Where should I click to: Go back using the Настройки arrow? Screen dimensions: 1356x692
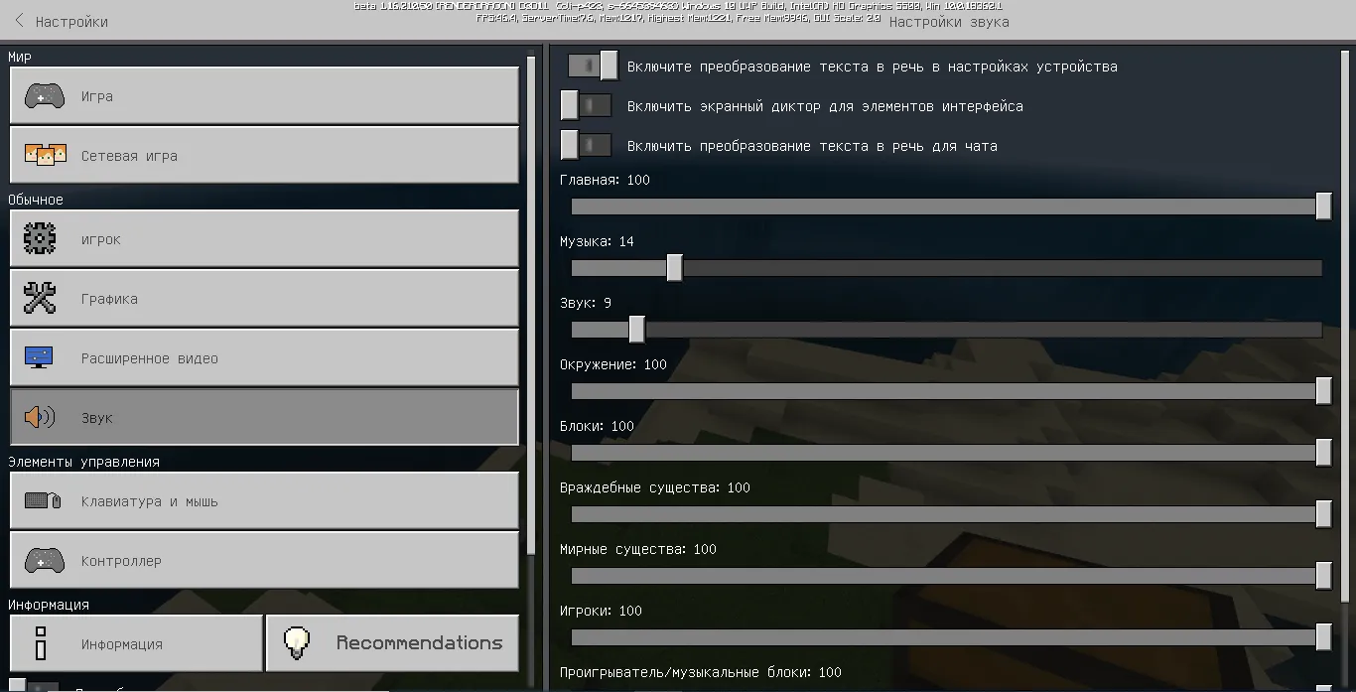click(19, 21)
